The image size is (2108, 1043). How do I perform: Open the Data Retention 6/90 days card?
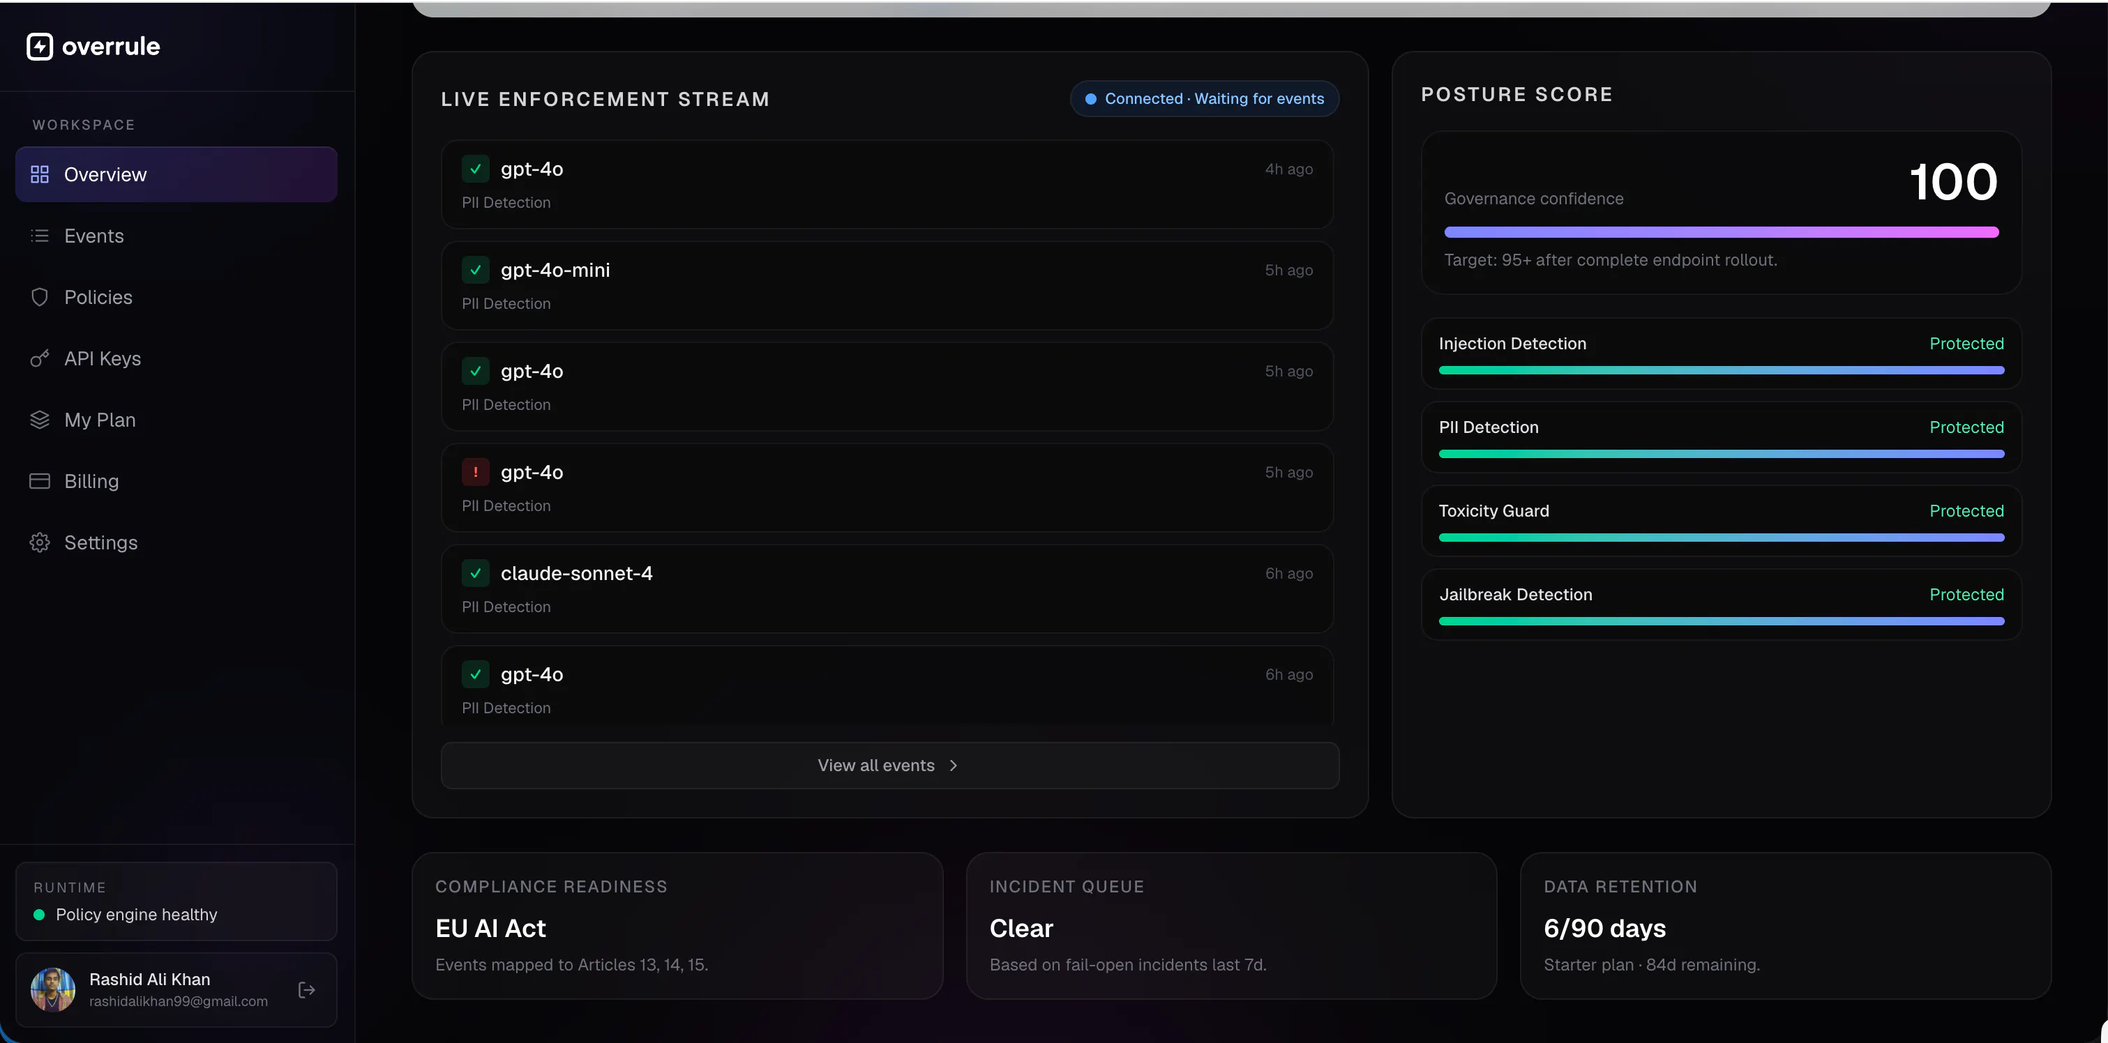pyautogui.click(x=1785, y=926)
